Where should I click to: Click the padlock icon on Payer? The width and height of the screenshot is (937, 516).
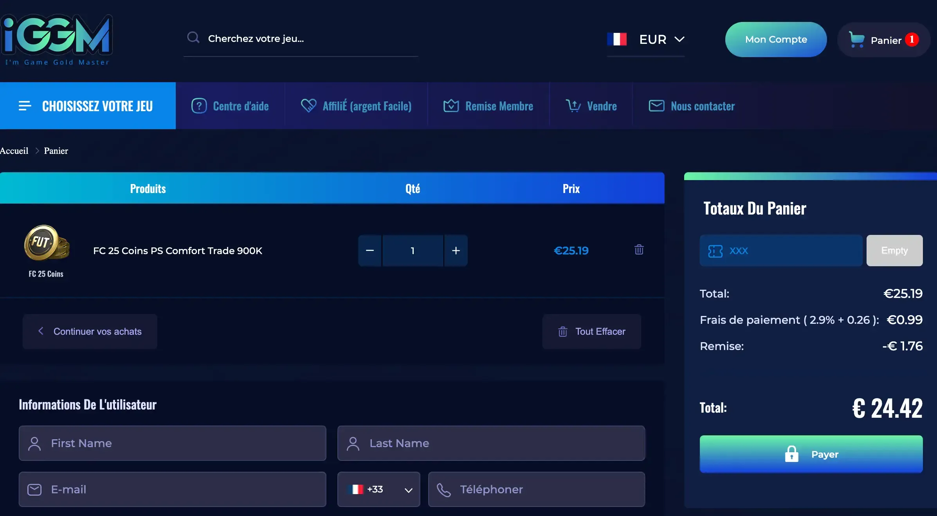pos(791,454)
